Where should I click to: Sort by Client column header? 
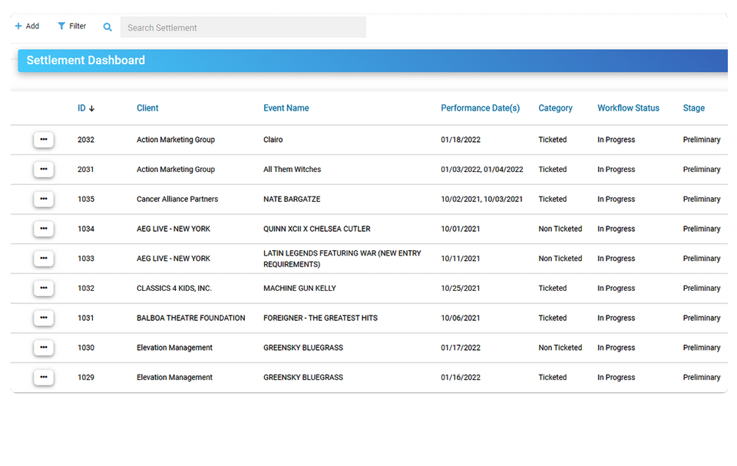[x=147, y=108]
